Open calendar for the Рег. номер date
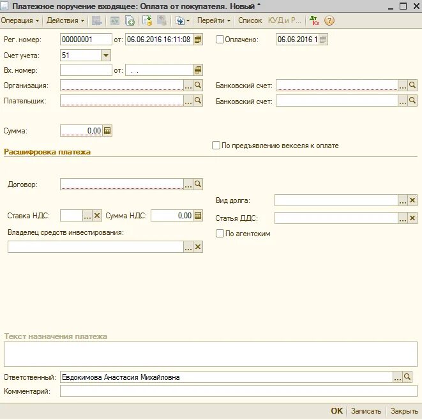Image resolution: width=422 pixels, height=420 pixels. [x=198, y=40]
